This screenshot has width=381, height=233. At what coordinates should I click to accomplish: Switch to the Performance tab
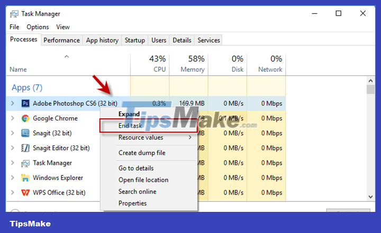coord(62,40)
